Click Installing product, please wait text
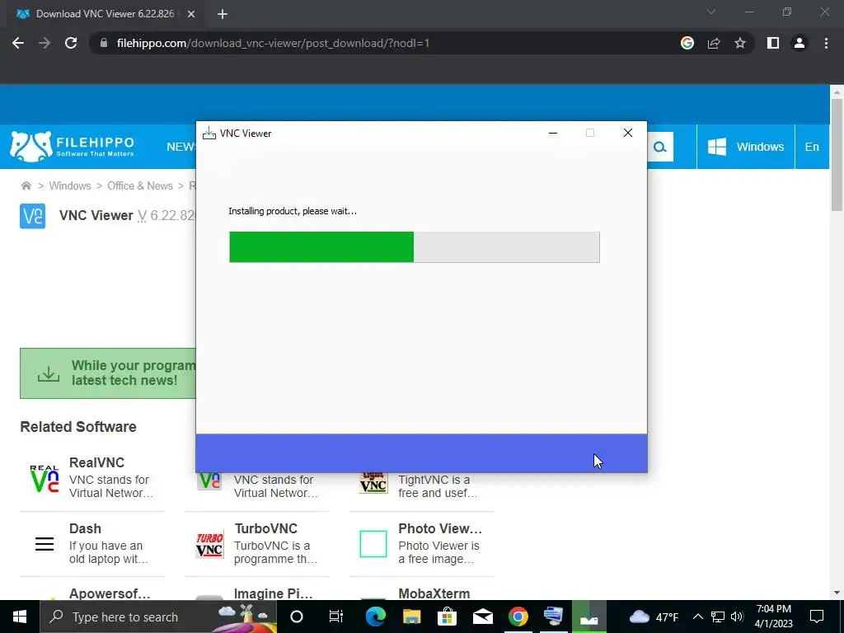 pyautogui.click(x=293, y=211)
